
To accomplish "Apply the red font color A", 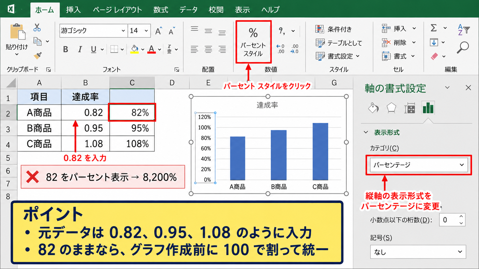I will pos(152,49).
